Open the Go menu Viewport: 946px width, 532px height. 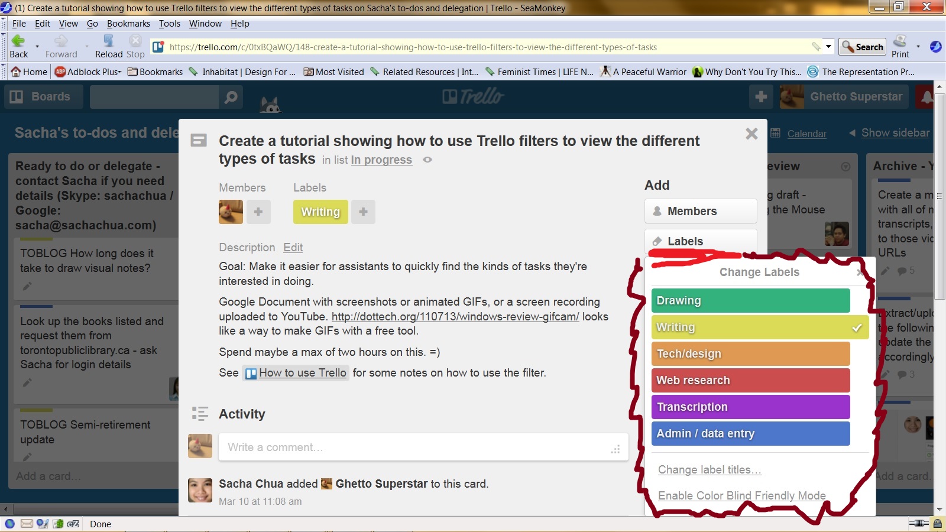[x=92, y=24]
